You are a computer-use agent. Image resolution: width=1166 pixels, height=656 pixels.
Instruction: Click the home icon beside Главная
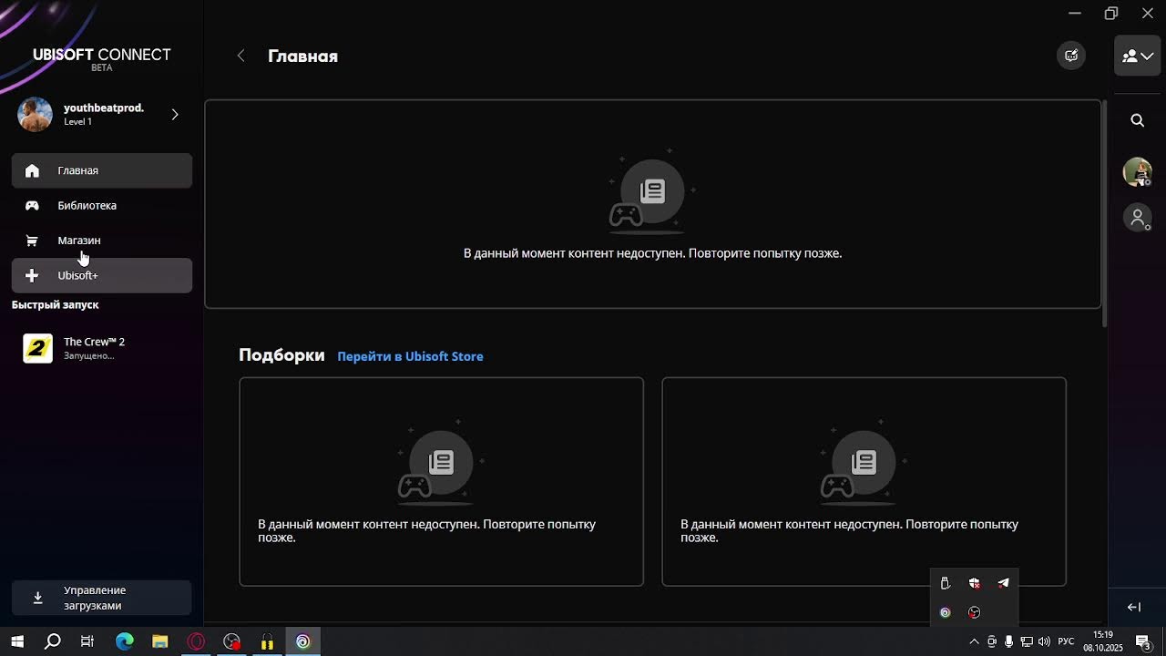[32, 170]
